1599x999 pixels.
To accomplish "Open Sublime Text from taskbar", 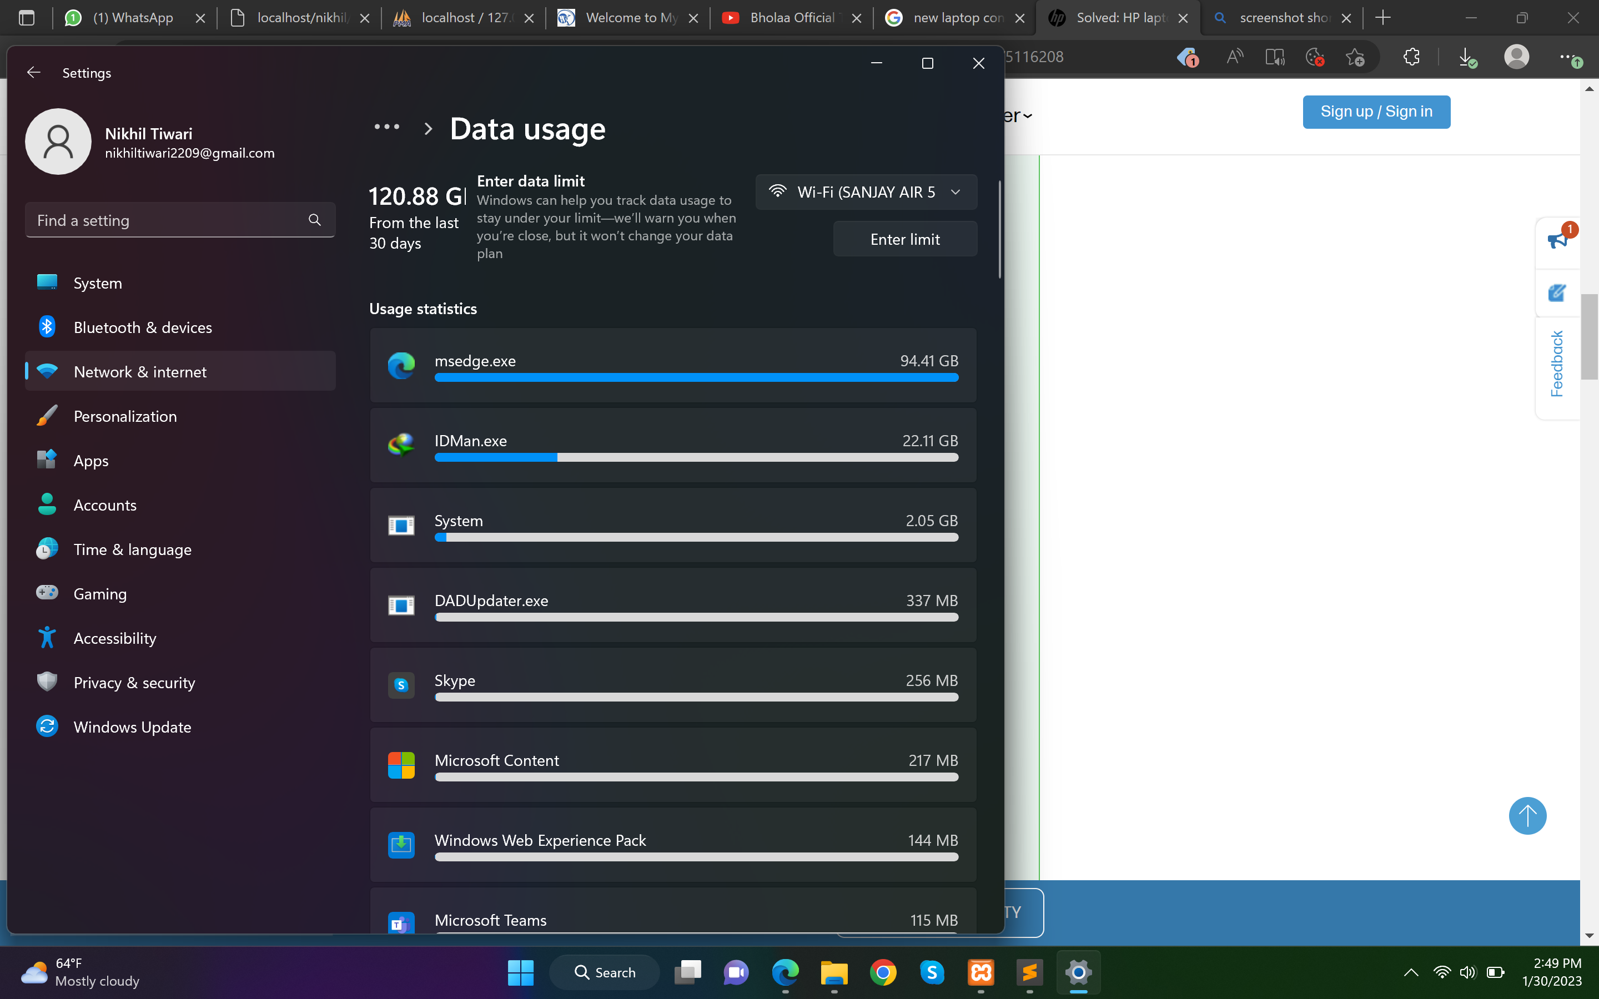I will click(x=1029, y=972).
